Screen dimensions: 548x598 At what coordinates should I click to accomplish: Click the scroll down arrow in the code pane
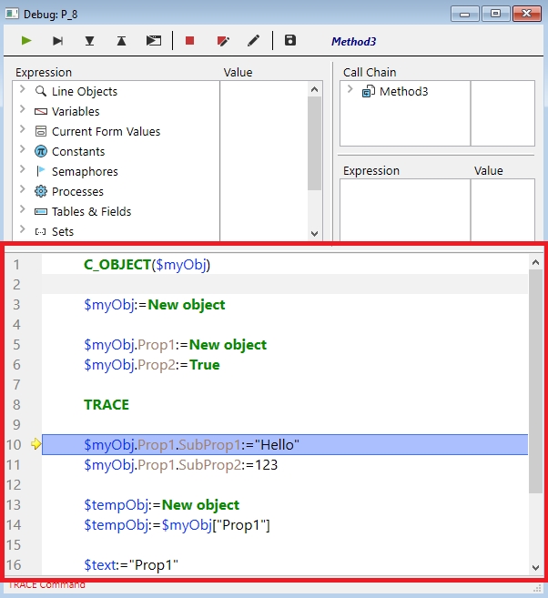click(535, 568)
